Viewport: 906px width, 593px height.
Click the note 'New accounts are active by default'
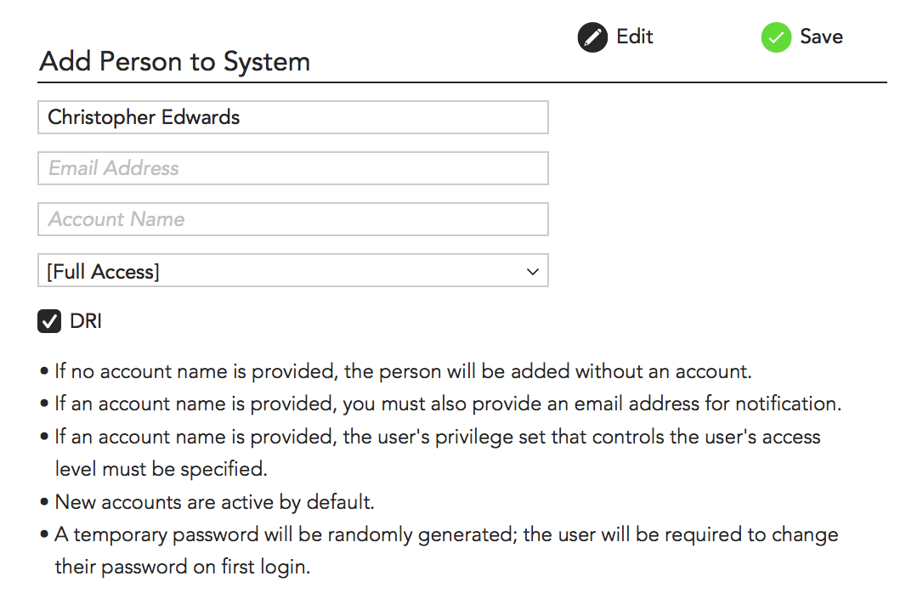(x=214, y=501)
